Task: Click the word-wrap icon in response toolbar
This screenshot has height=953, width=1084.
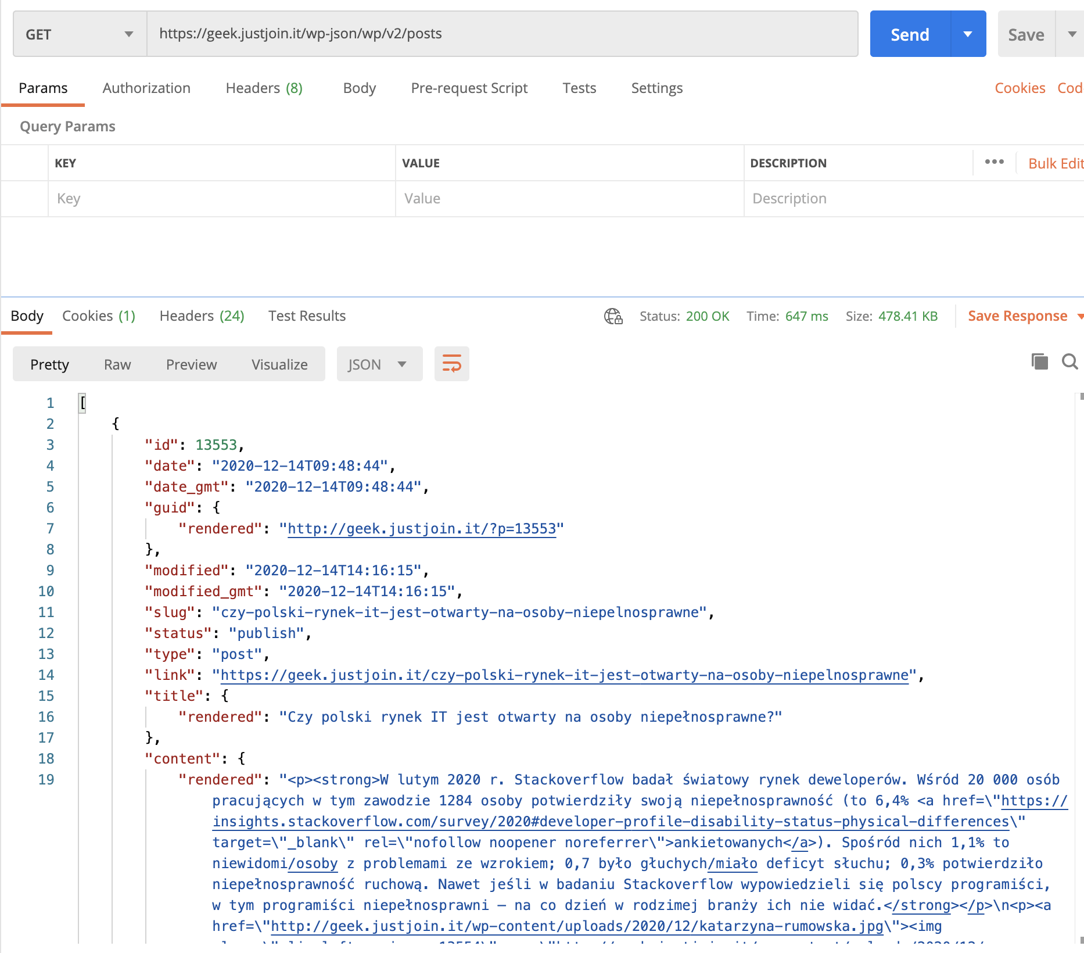Action: tap(451, 364)
